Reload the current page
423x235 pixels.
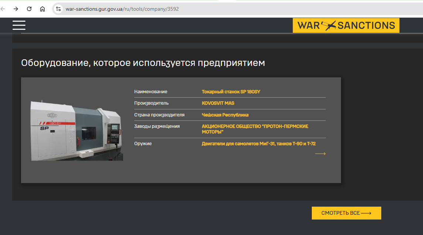[x=29, y=9]
